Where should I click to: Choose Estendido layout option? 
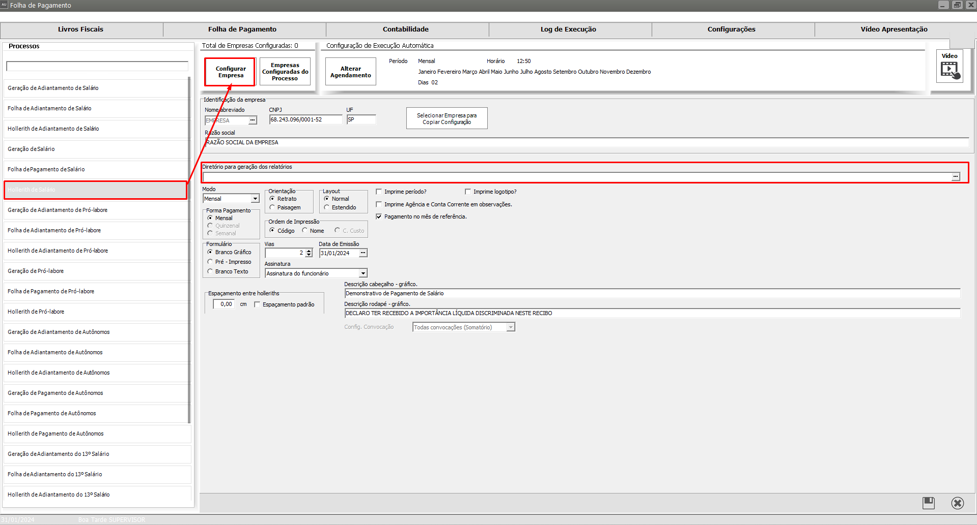coord(327,207)
